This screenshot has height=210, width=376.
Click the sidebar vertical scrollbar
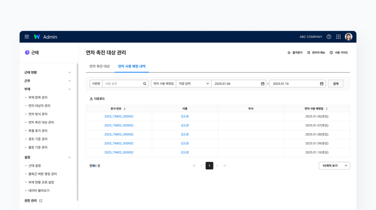point(77,132)
